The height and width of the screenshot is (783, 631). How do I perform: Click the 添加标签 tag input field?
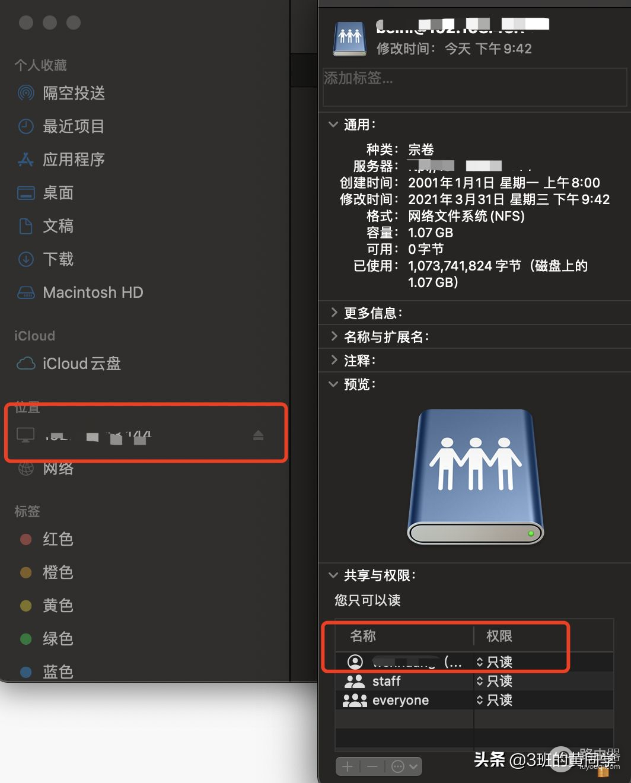tap(474, 87)
